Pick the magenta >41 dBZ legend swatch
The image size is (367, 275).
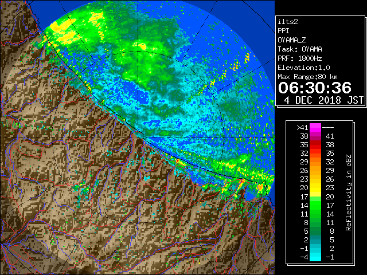click(x=315, y=128)
